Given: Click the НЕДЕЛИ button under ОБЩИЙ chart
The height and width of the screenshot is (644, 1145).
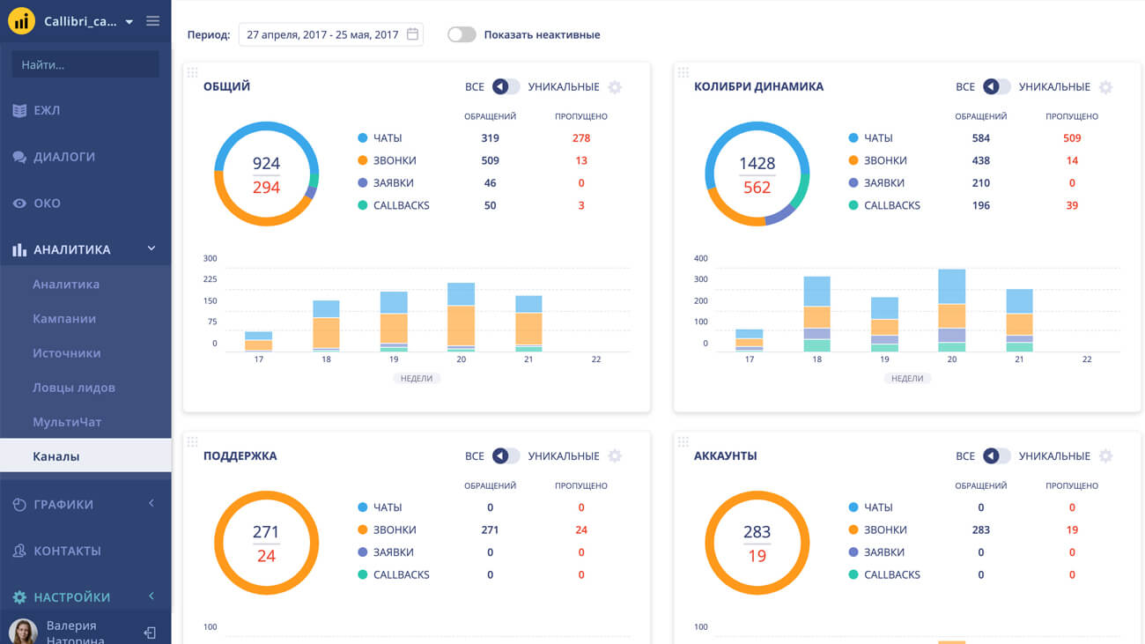Looking at the screenshot, I should [417, 378].
